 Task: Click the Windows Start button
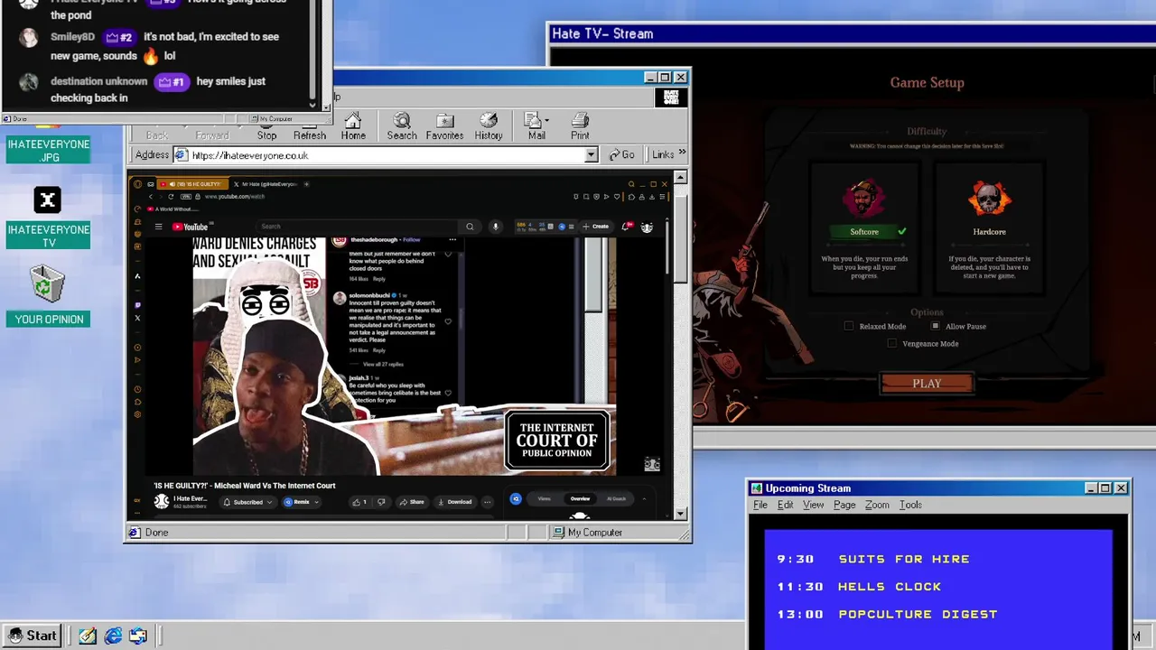tap(33, 636)
